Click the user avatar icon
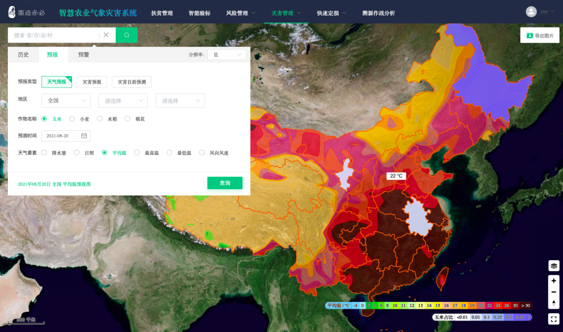The height and width of the screenshot is (332, 563). pos(531,12)
